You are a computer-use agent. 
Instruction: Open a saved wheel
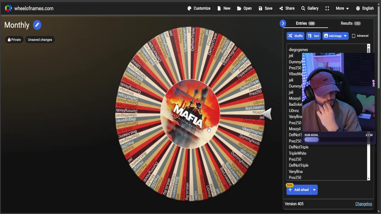click(x=244, y=8)
